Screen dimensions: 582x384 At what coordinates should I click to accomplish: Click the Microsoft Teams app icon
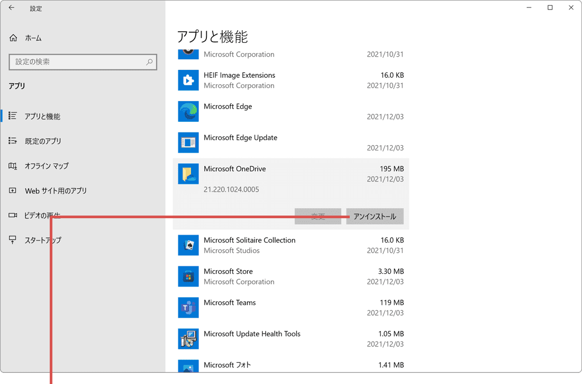[188, 308]
